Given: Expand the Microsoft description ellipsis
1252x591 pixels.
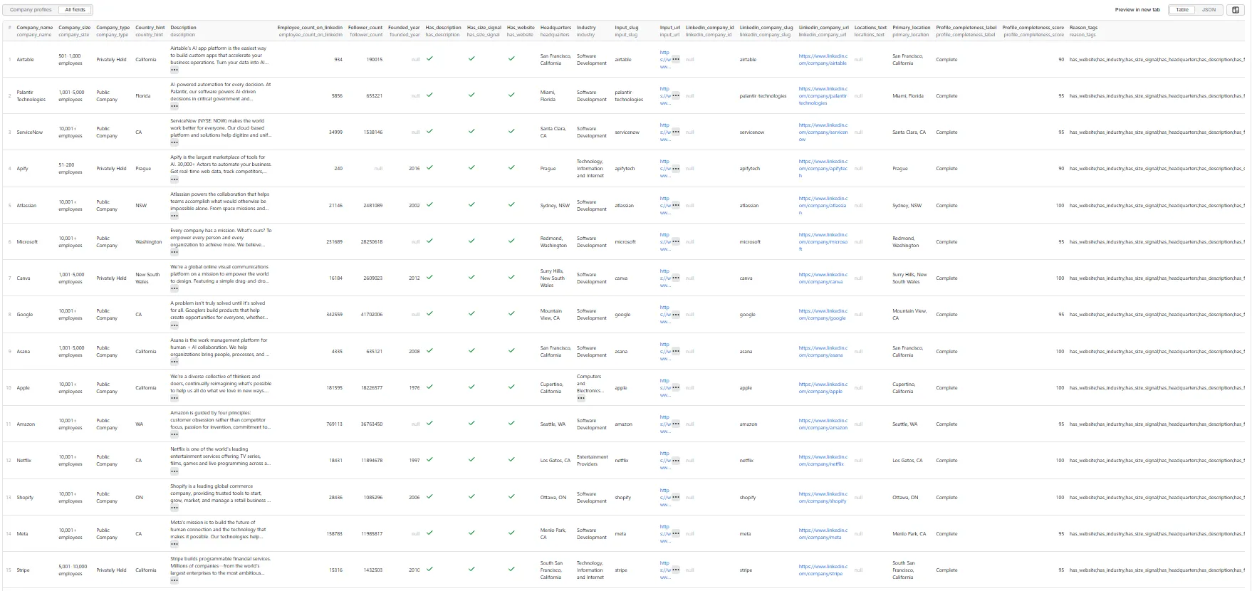Looking at the screenshot, I should (174, 252).
